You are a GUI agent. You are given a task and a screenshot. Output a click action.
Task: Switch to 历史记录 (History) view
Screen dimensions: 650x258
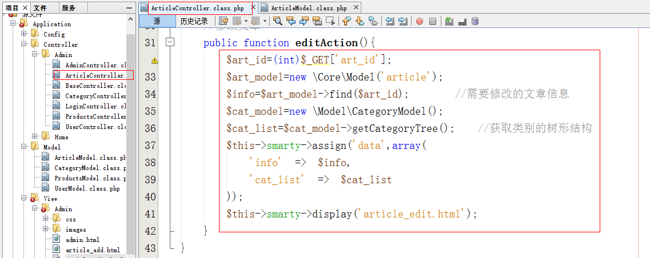[194, 21]
